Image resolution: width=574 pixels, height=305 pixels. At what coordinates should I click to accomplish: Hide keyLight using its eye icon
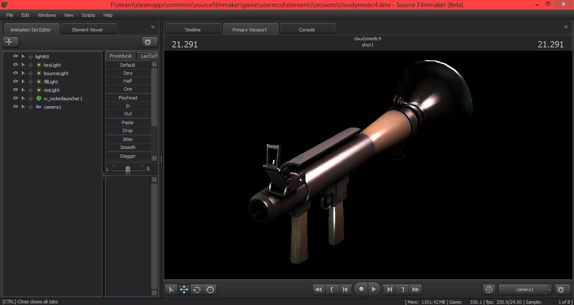16,65
